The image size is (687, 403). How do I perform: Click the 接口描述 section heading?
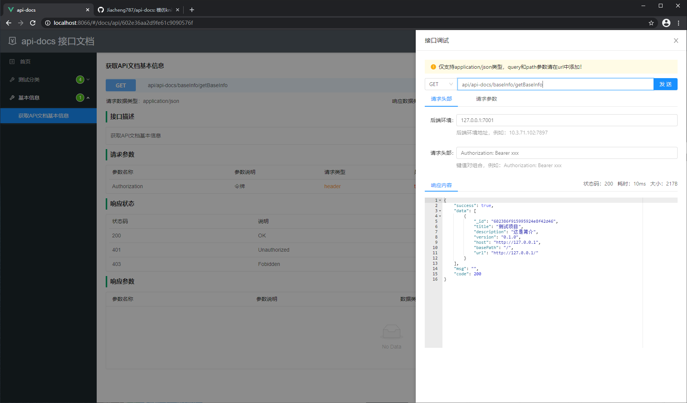click(x=122, y=116)
